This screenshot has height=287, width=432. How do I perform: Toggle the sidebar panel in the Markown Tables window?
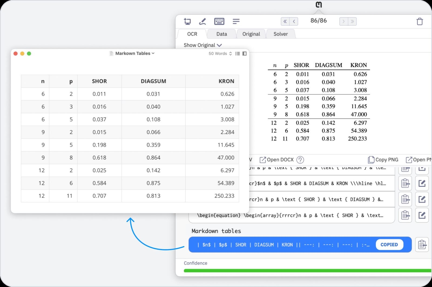click(244, 53)
